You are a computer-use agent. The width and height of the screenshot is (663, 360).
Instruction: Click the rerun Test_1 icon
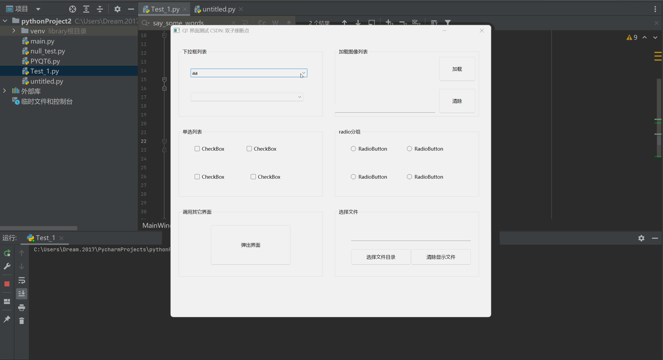click(7, 253)
